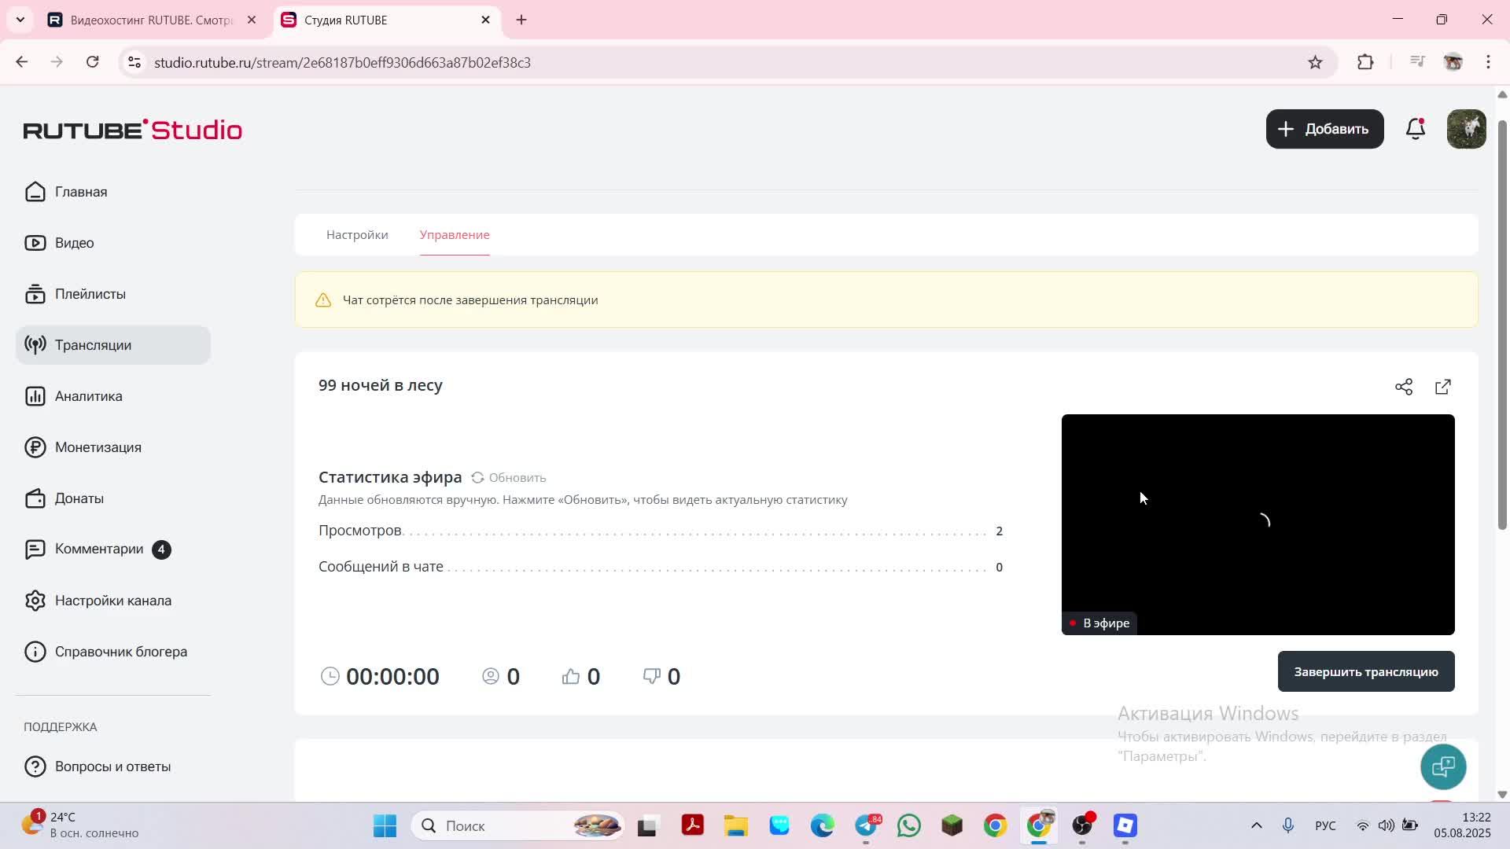Open stream in new window icon

coord(1443,387)
